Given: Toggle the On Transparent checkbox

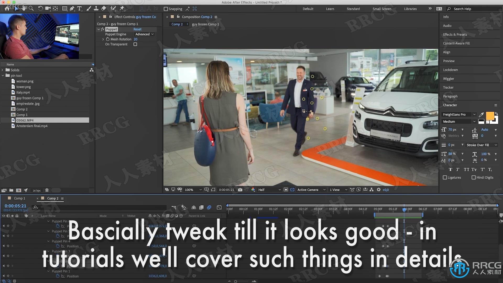Looking at the screenshot, I should 135,44.
